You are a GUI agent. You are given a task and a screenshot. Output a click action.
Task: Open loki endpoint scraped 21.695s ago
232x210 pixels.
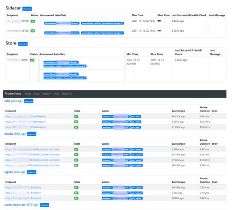(x=25, y=127)
